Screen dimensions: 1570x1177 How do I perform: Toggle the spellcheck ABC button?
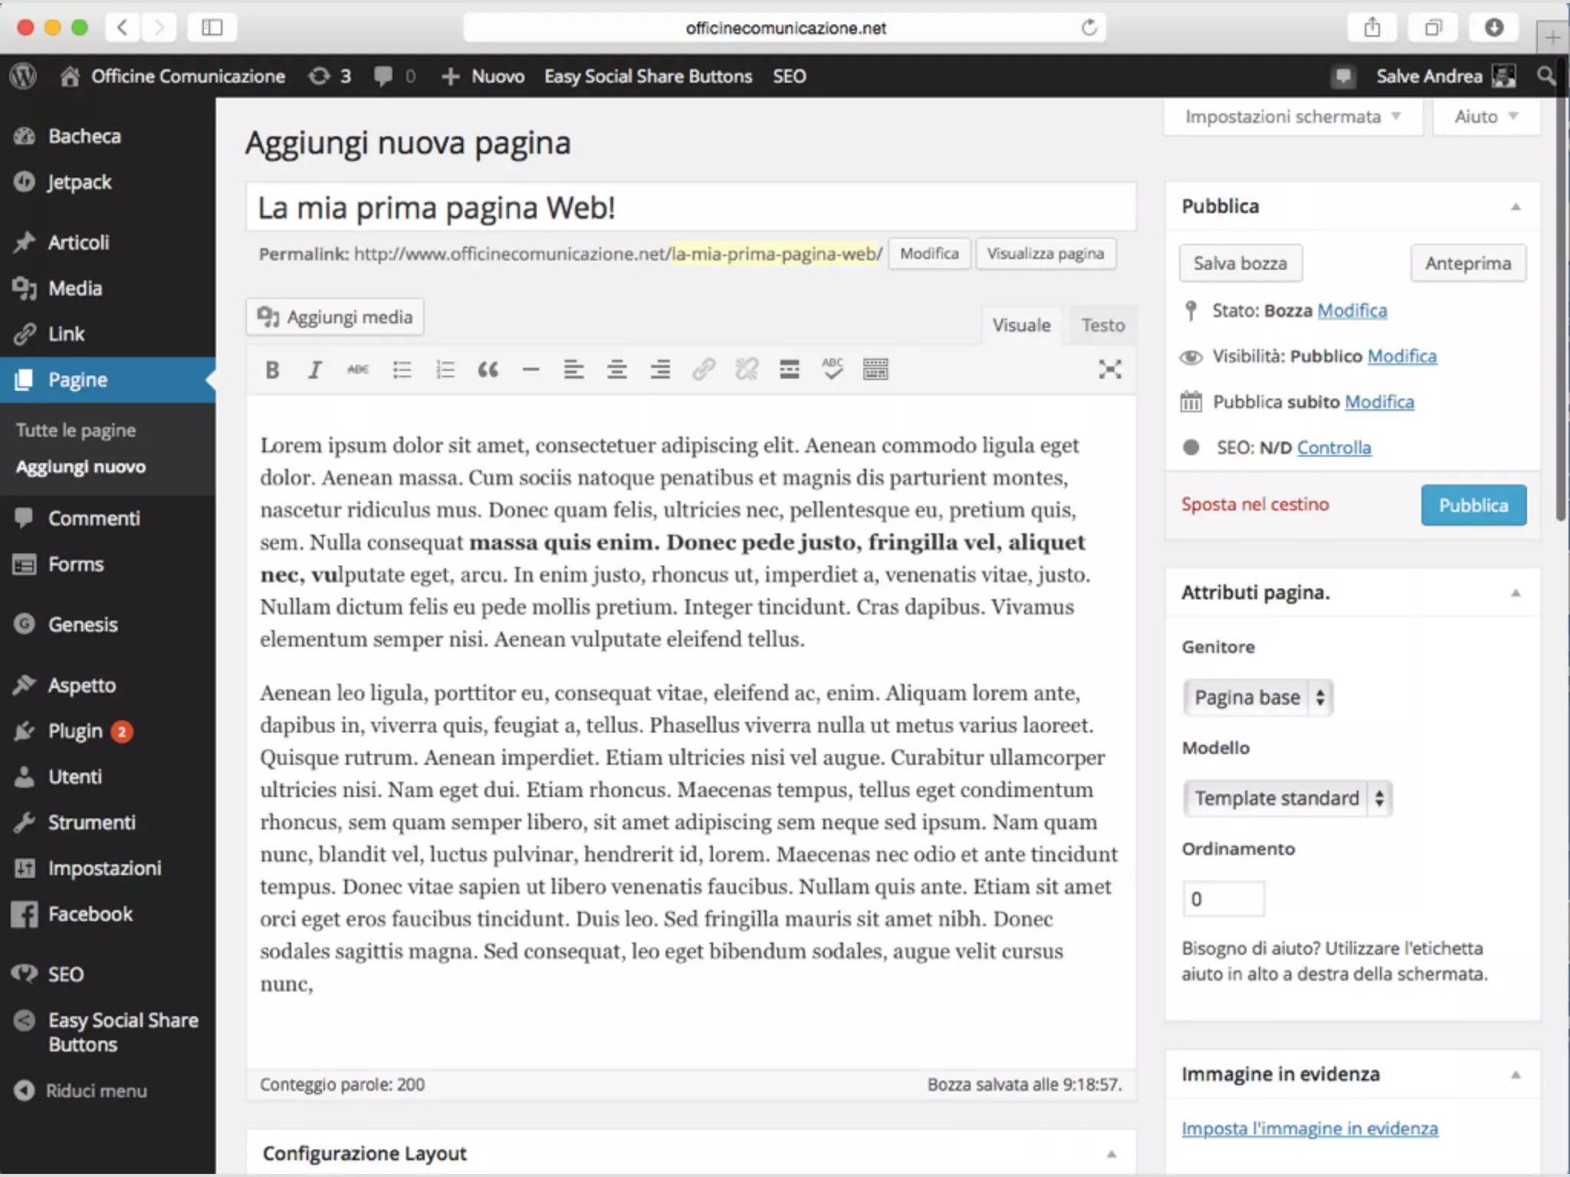tap(832, 369)
